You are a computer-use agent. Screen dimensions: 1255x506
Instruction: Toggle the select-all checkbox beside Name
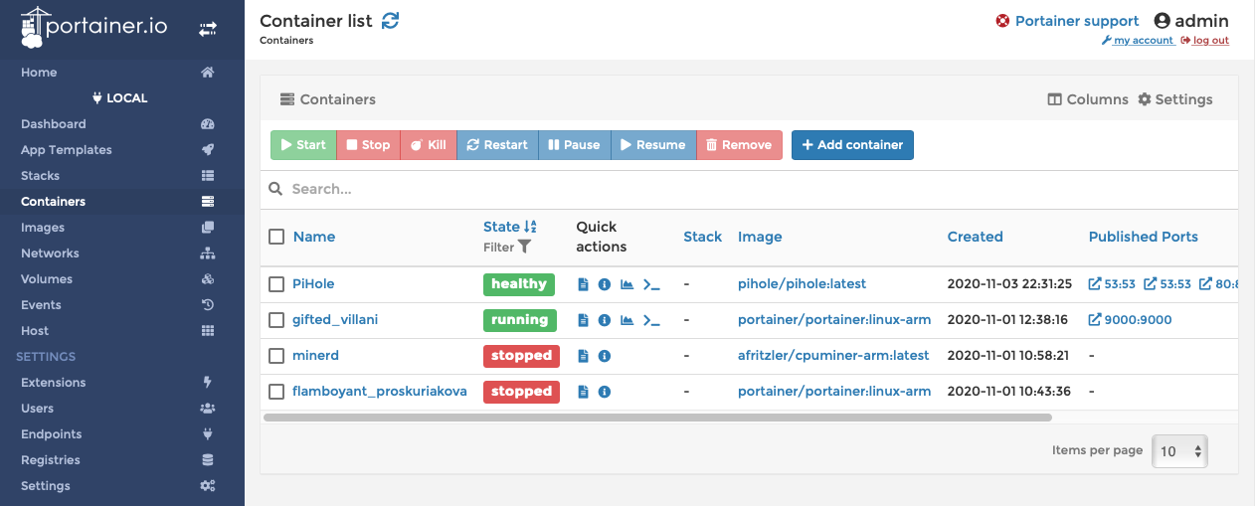point(276,237)
